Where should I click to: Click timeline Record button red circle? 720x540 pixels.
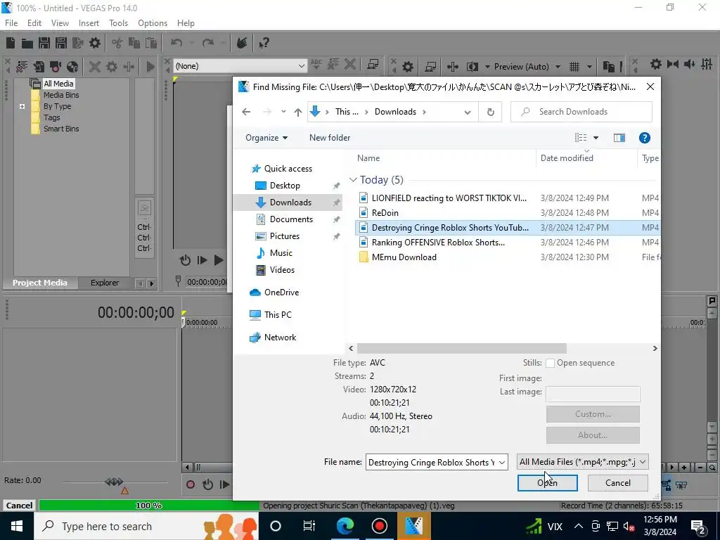[191, 484]
